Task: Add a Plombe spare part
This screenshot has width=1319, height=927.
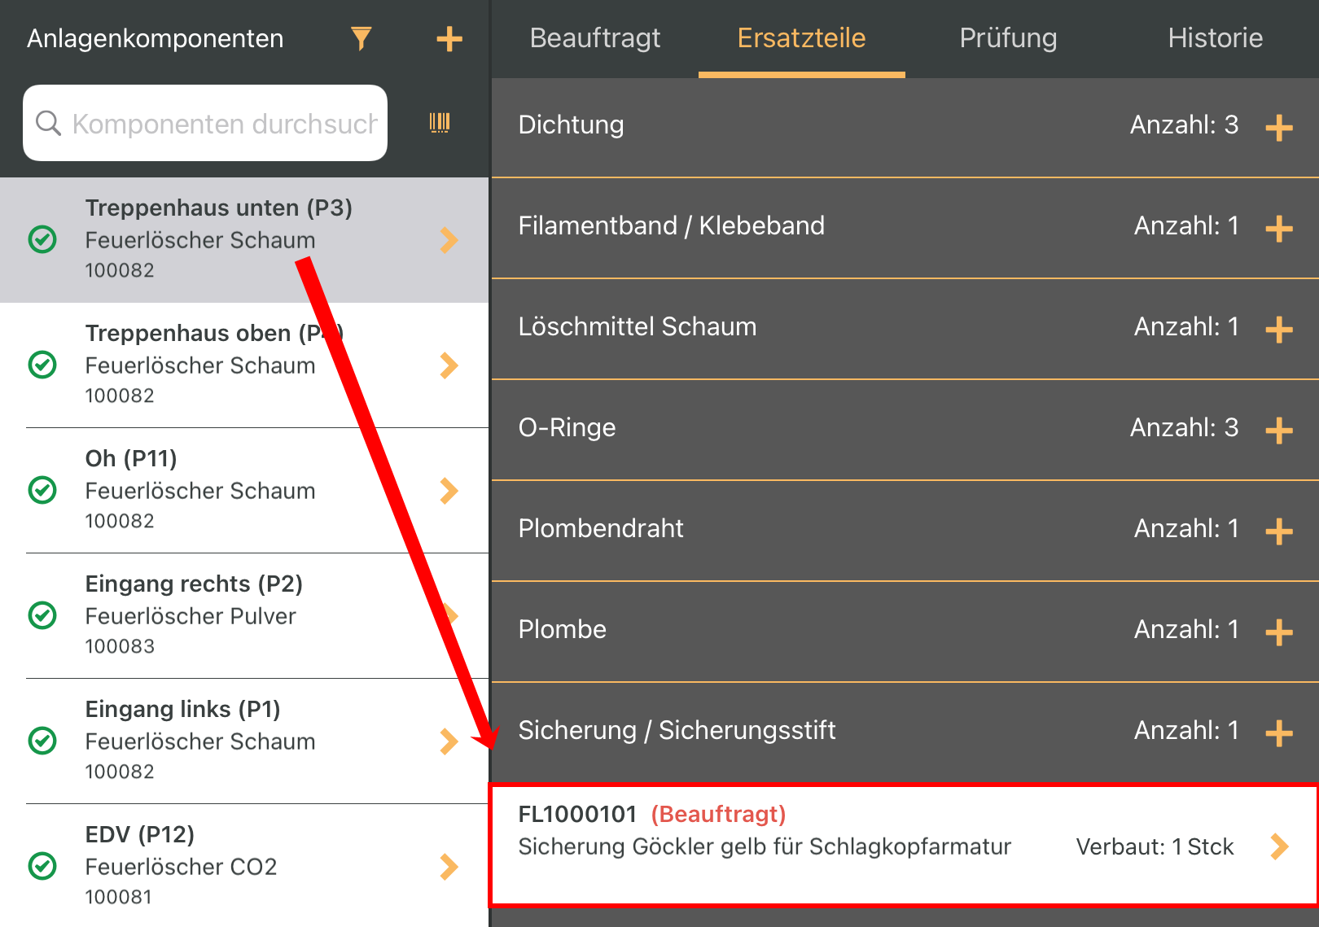Action: pos(1279,632)
